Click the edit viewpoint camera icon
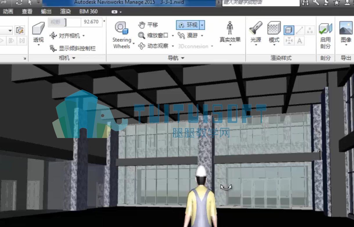Screen dimensions: 354x227 pos(20,30)
